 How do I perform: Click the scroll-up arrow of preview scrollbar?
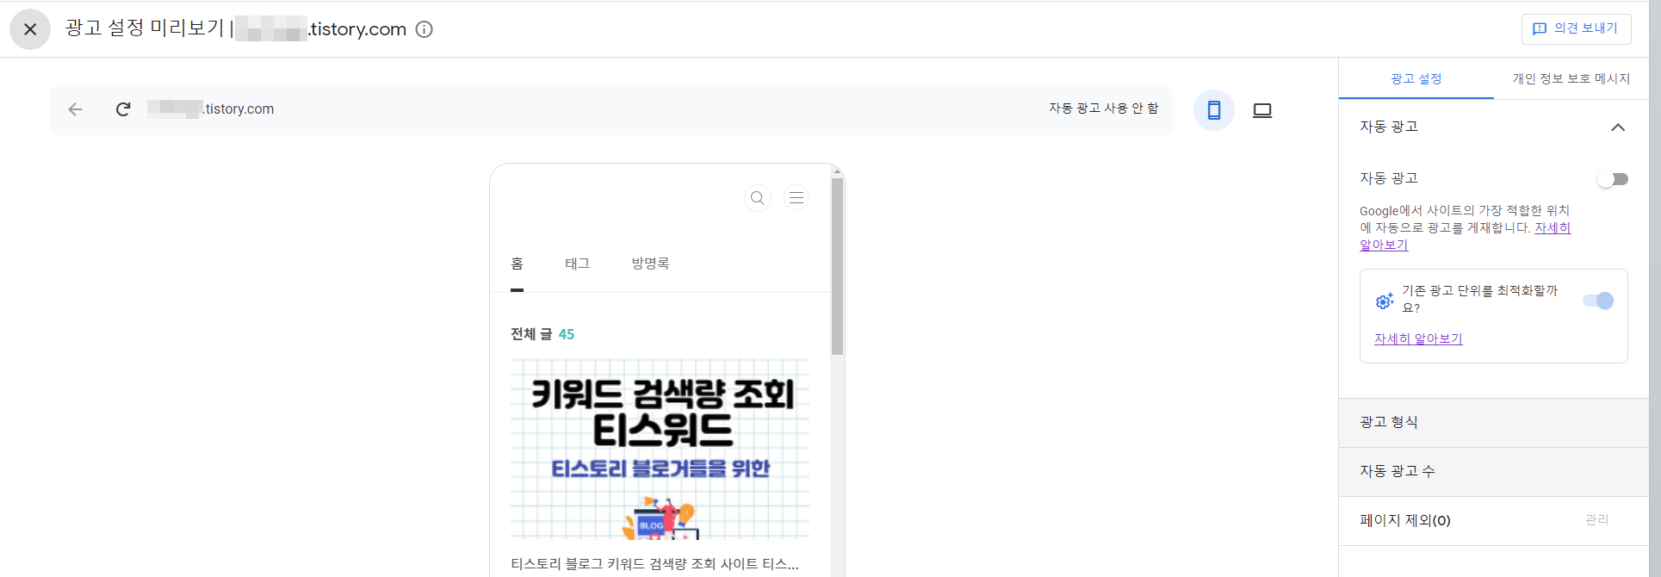pyautogui.click(x=837, y=171)
